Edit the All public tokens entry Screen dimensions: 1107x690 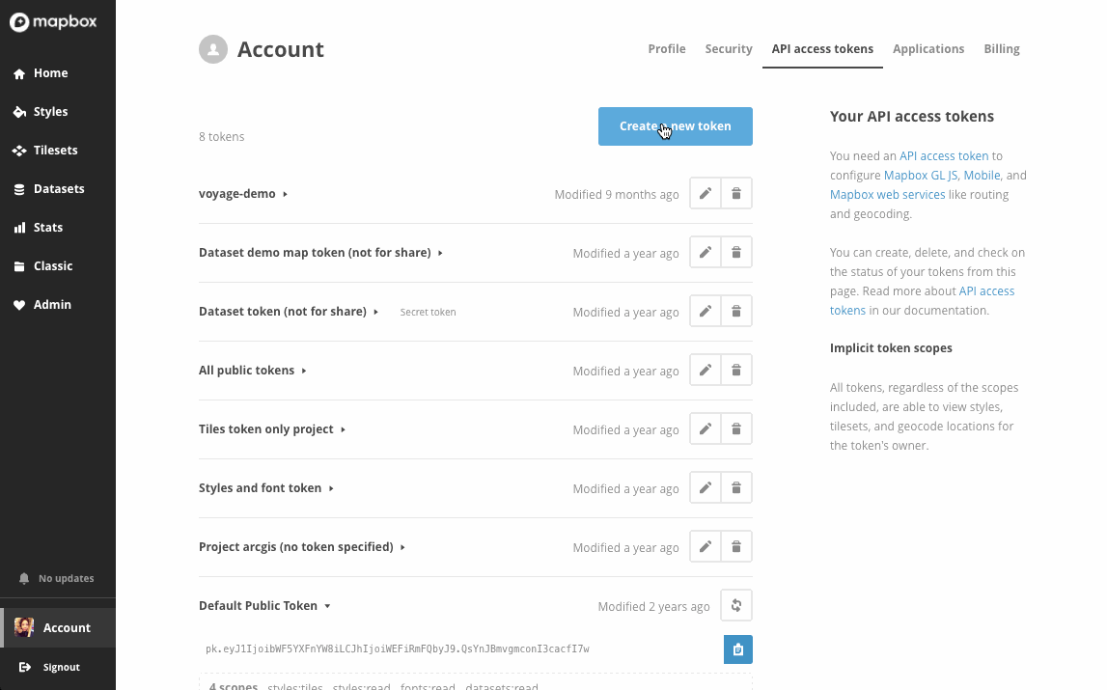706,370
